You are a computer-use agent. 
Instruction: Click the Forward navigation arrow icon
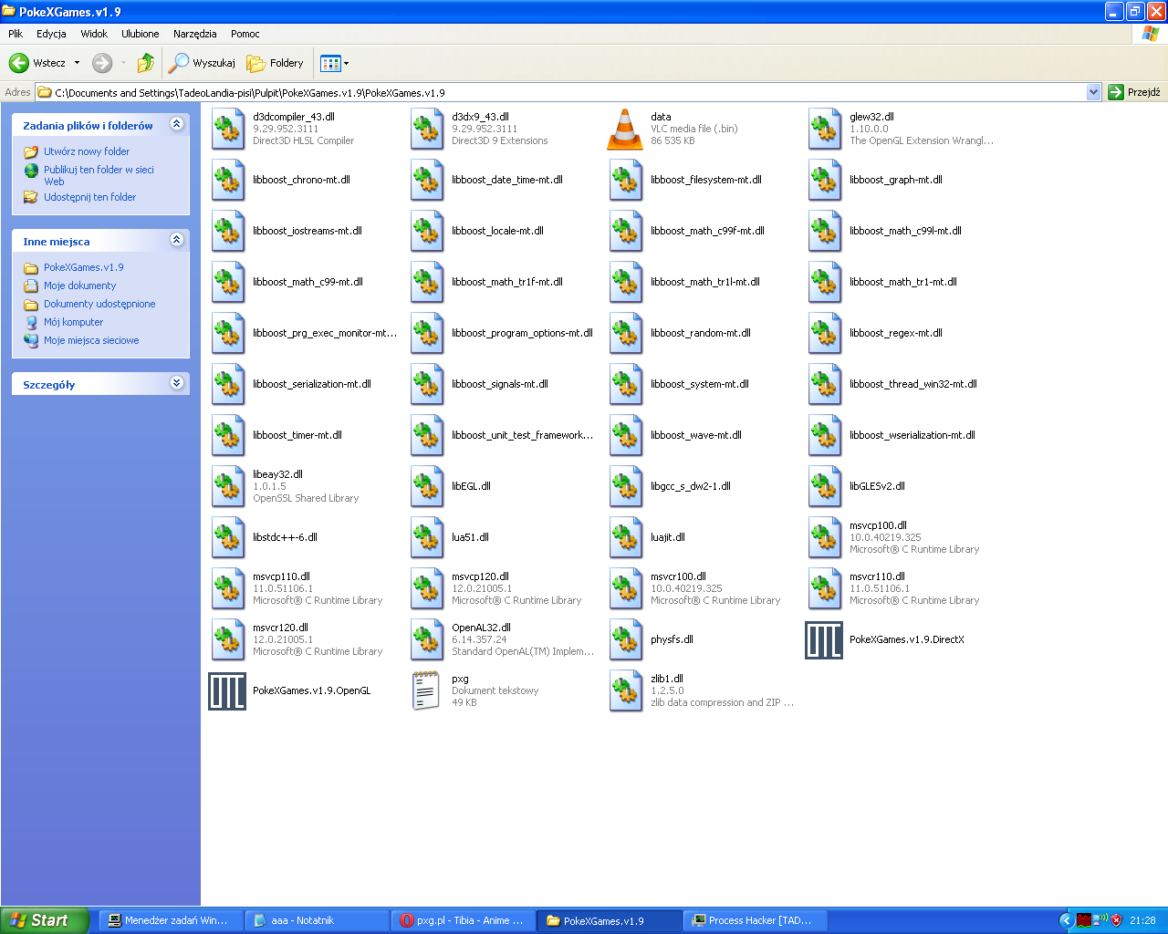click(102, 63)
